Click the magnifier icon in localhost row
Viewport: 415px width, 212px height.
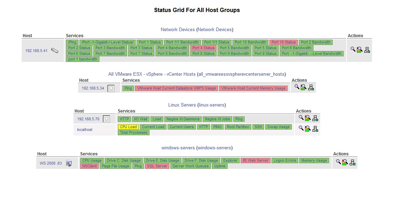tap(301, 128)
